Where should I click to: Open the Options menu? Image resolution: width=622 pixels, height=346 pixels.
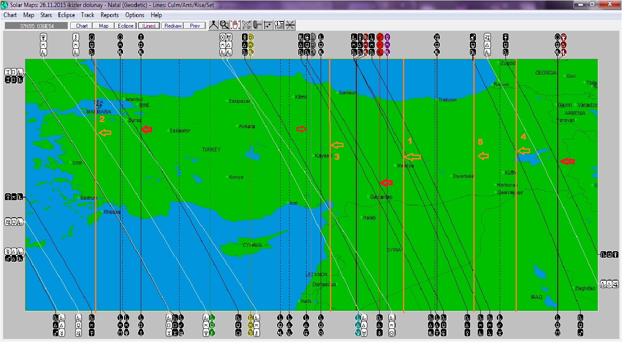[x=135, y=15]
